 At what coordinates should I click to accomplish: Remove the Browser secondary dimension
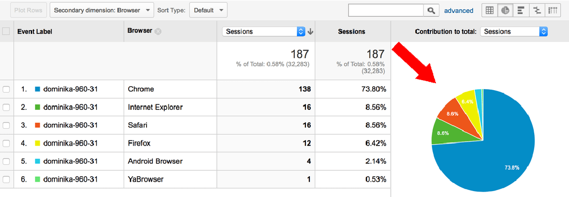click(157, 32)
